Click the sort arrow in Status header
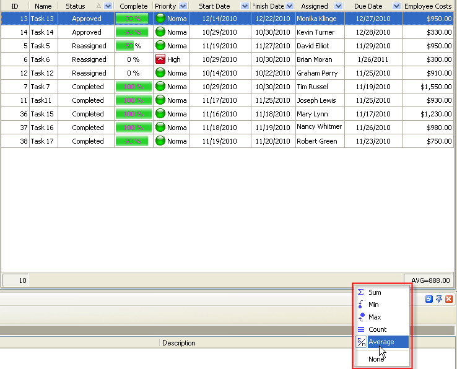This screenshot has height=369, width=457. (x=98, y=6)
